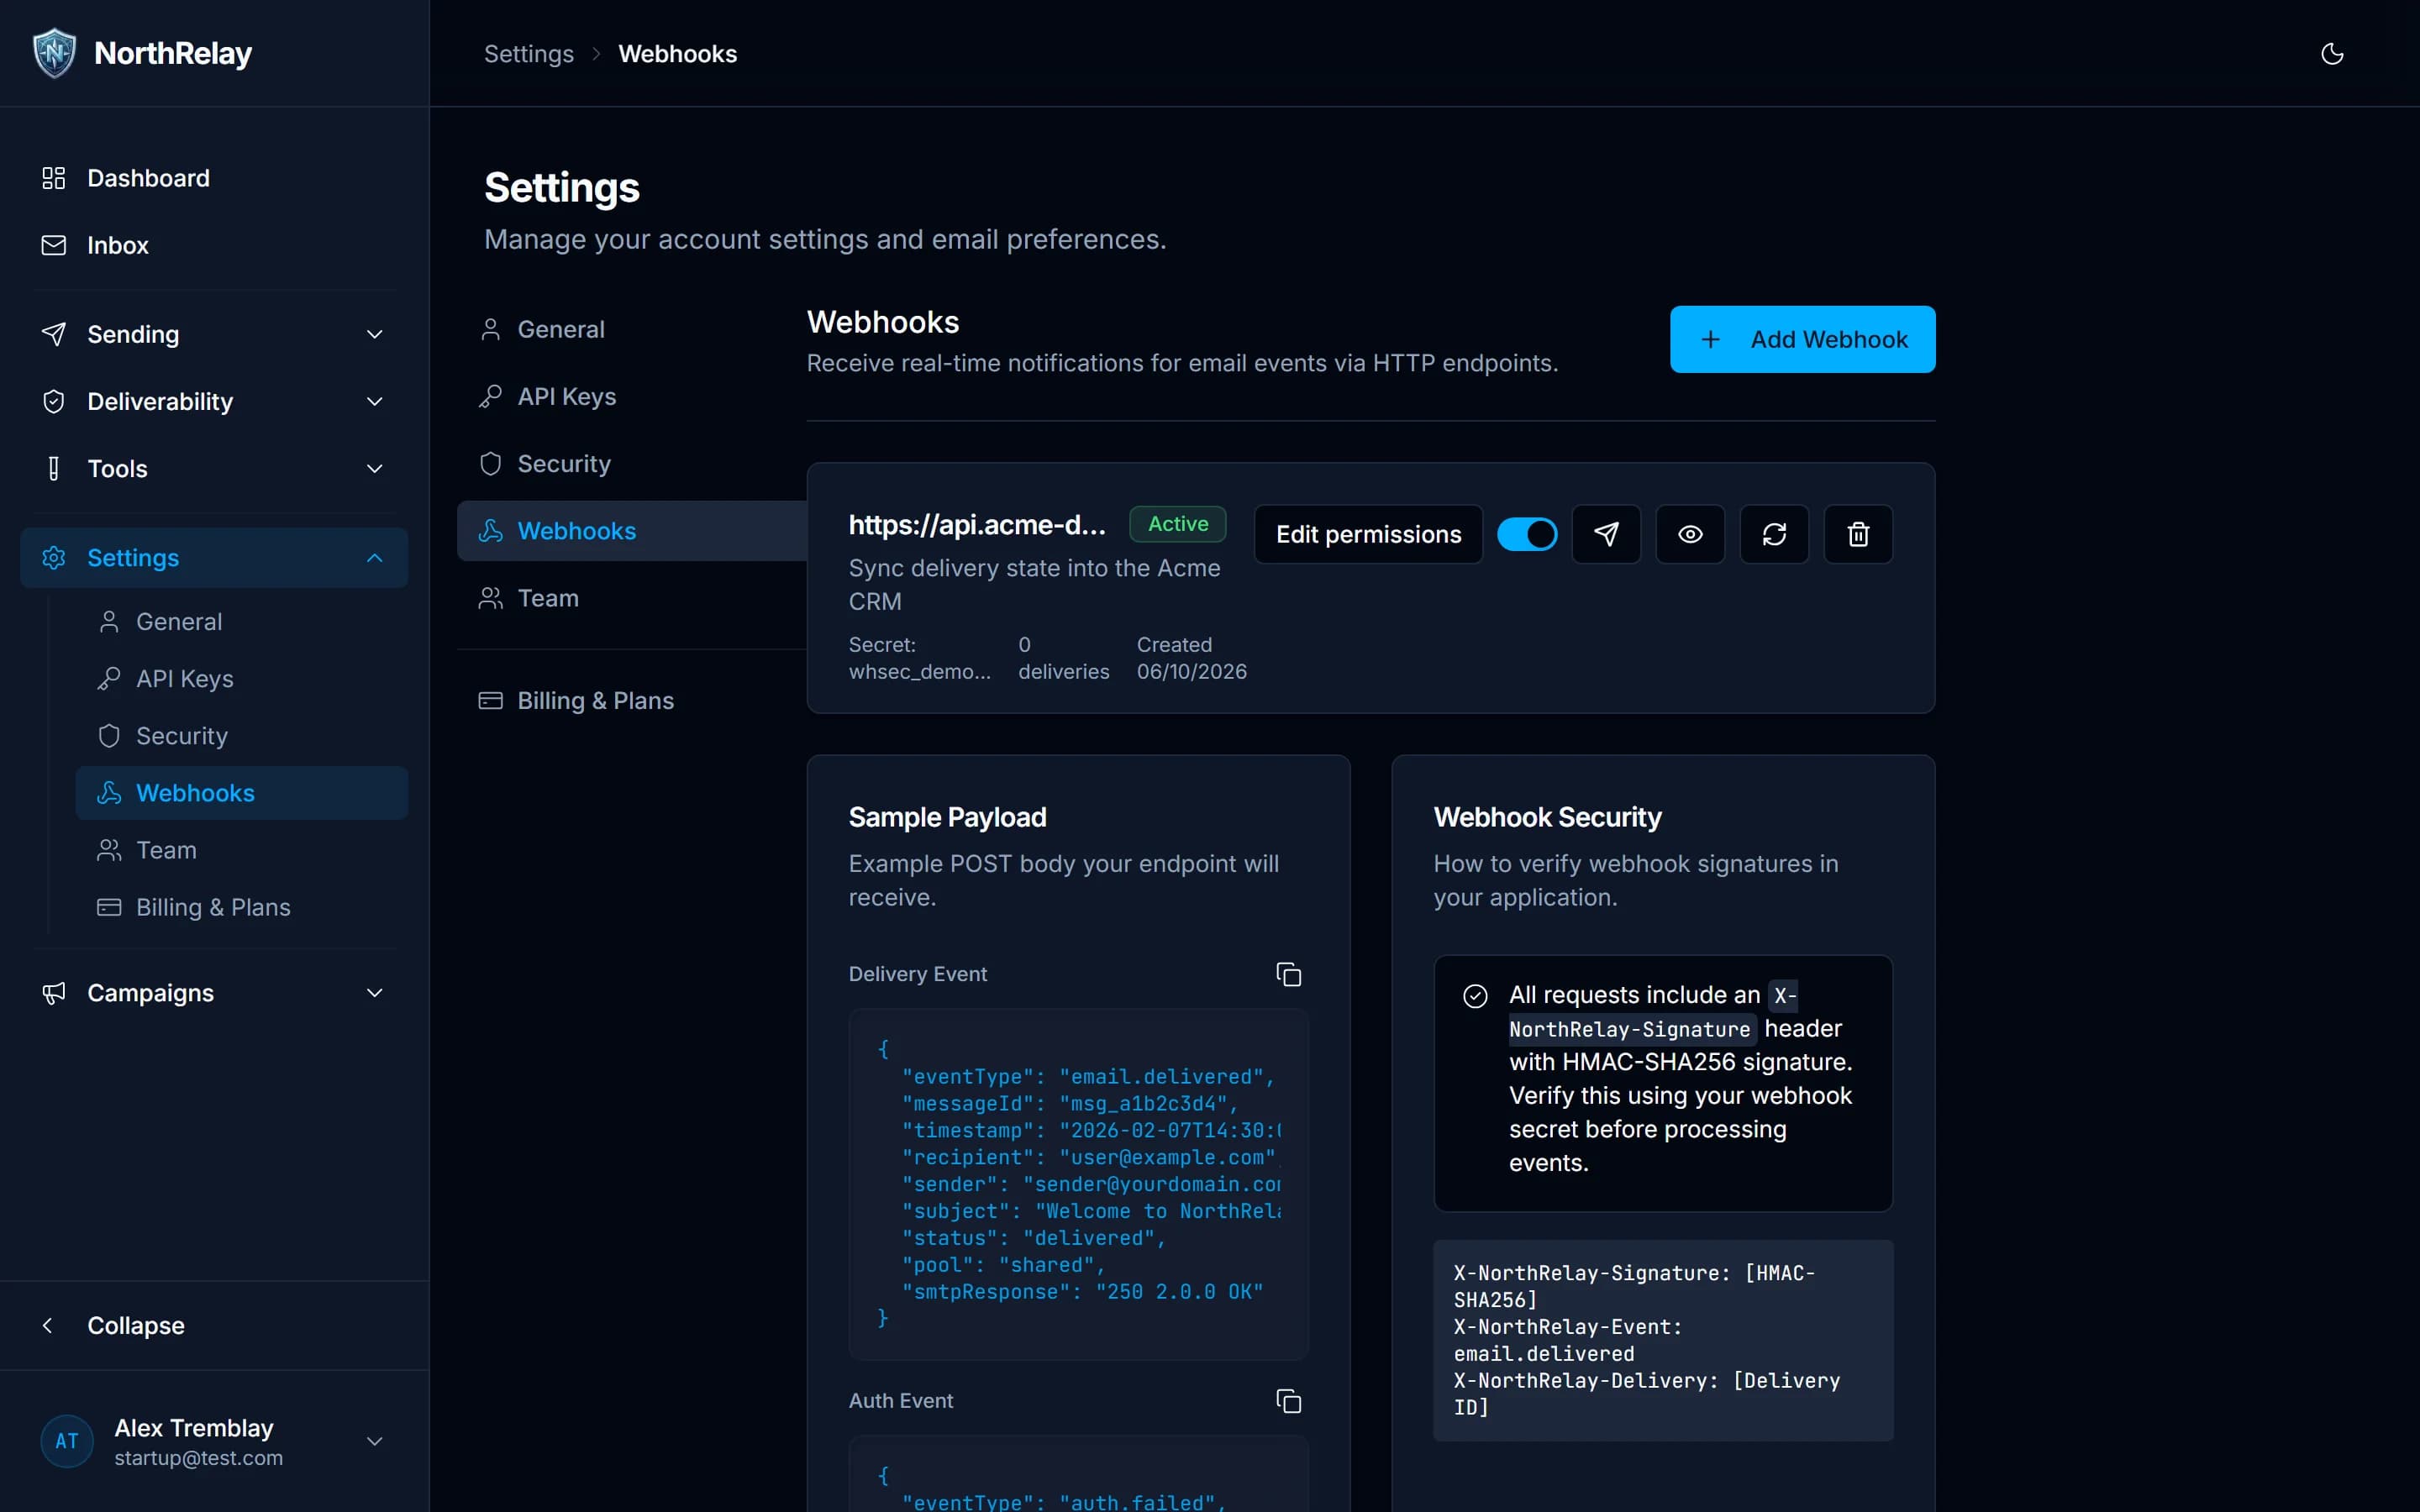
Task: Copy the Delivery Event sample payload
Action: pyautogui.click(x=1288, y=974)
